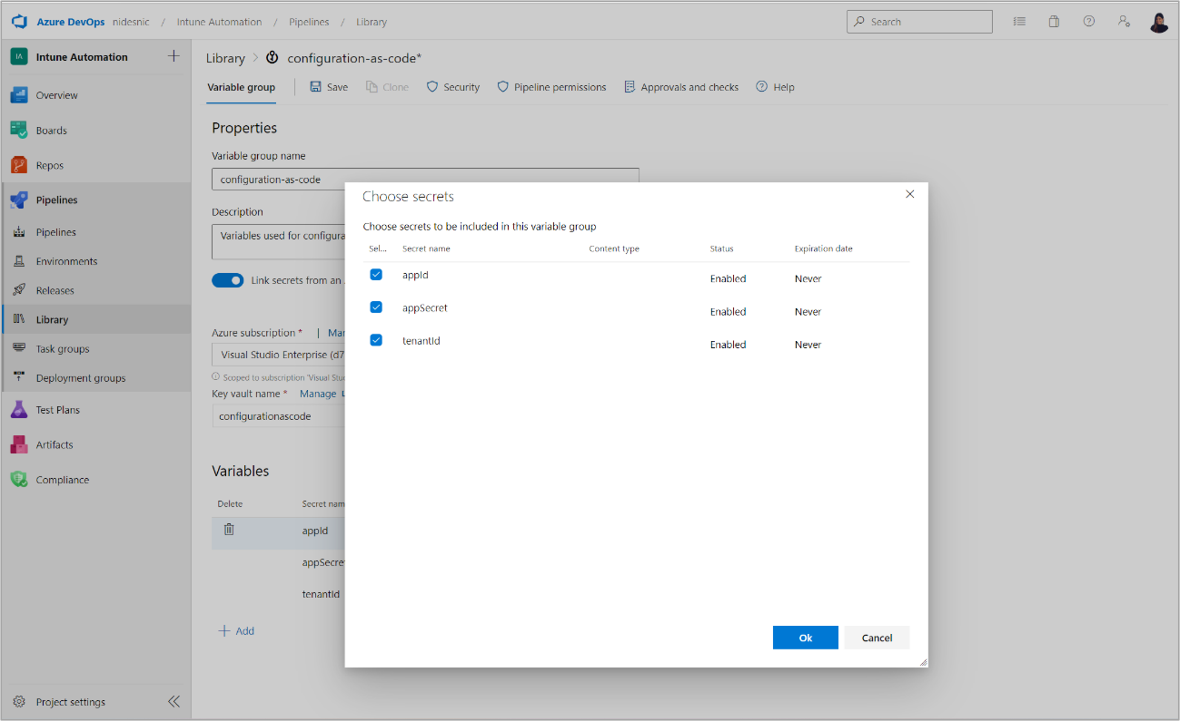Collapse the sidebar with double chevron

coord(174,701)
